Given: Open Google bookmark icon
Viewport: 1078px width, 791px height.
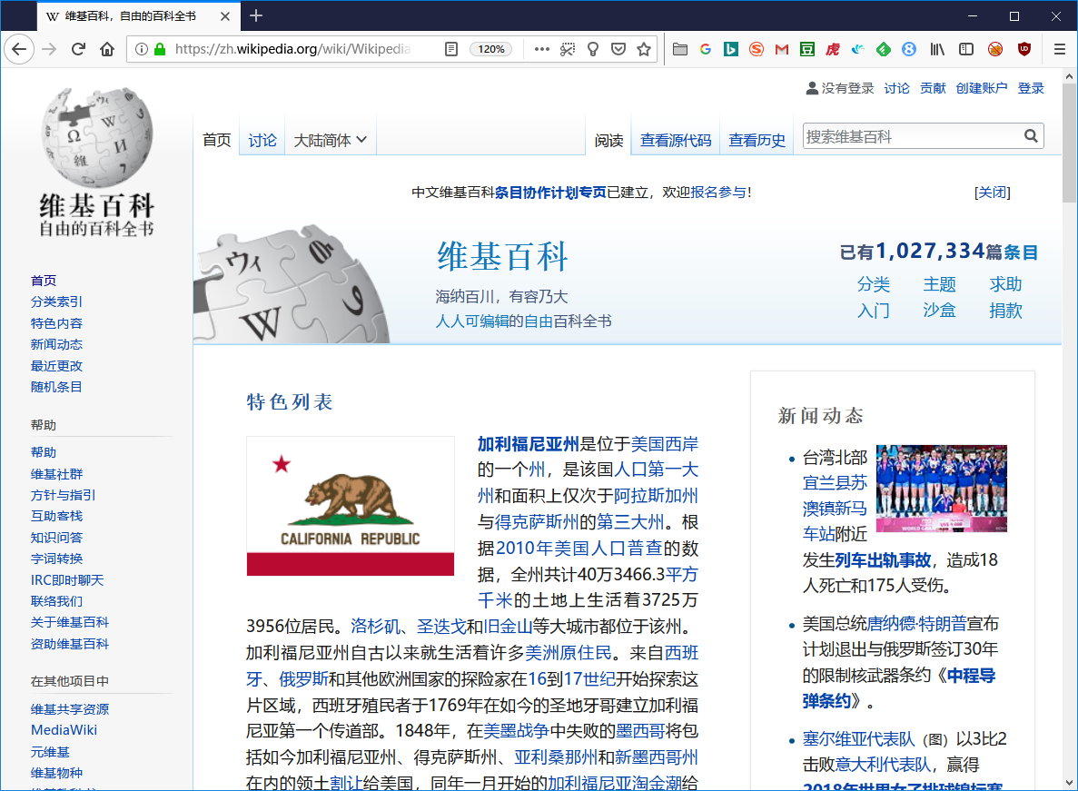Looking at the screenshot, I should pyautogui.click(x=706, y=49).
